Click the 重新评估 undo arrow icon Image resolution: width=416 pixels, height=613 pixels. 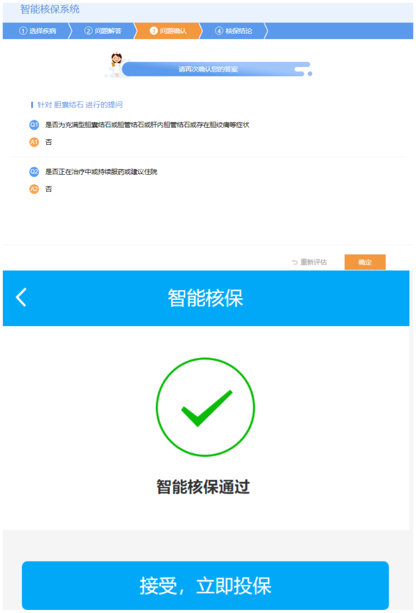pos(294,262)
